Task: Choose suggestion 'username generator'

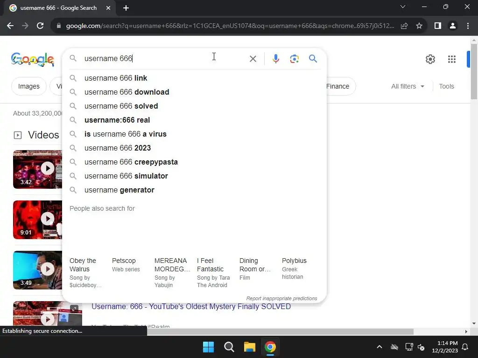Action: click(x=195, y=190)
